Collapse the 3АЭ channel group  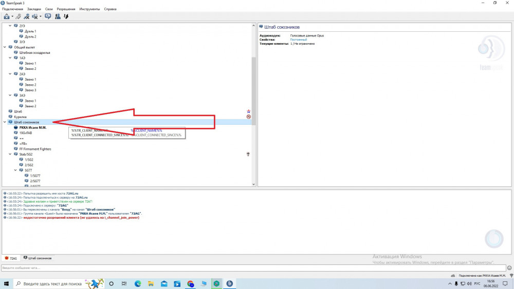click(10, 95)
